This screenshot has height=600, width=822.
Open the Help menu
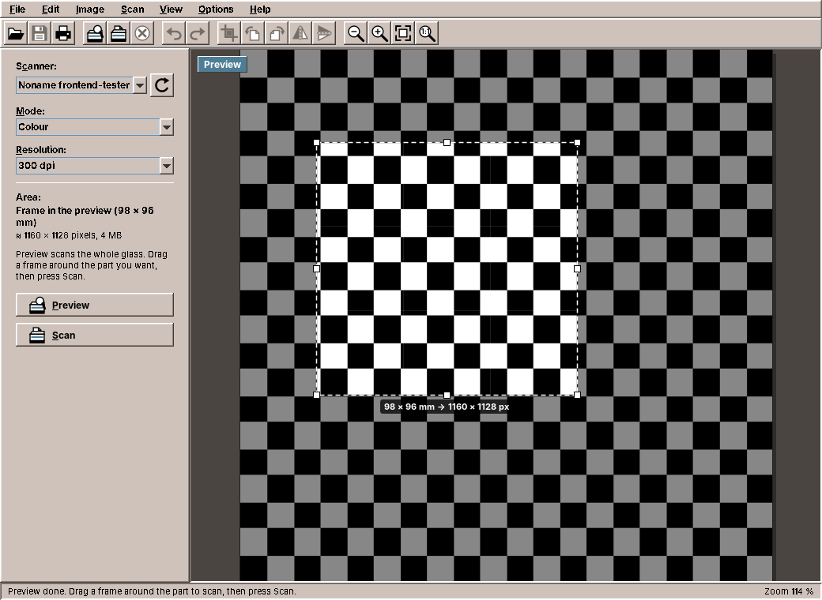260,9
